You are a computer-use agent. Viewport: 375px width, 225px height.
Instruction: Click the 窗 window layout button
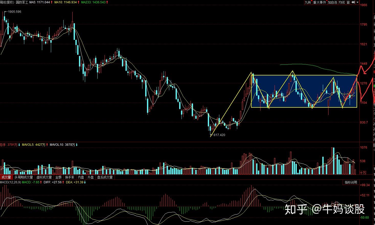coord(348,2)
